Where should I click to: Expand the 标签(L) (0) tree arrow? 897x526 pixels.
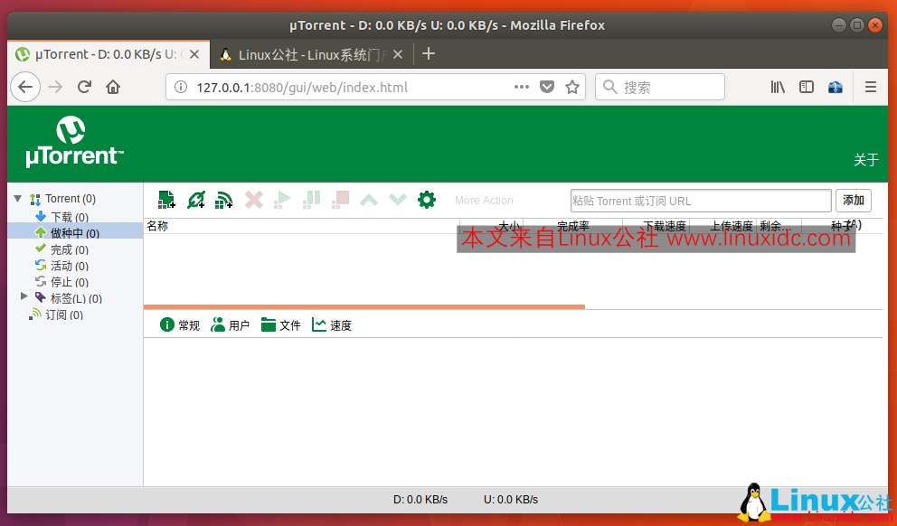coord(24,296)
